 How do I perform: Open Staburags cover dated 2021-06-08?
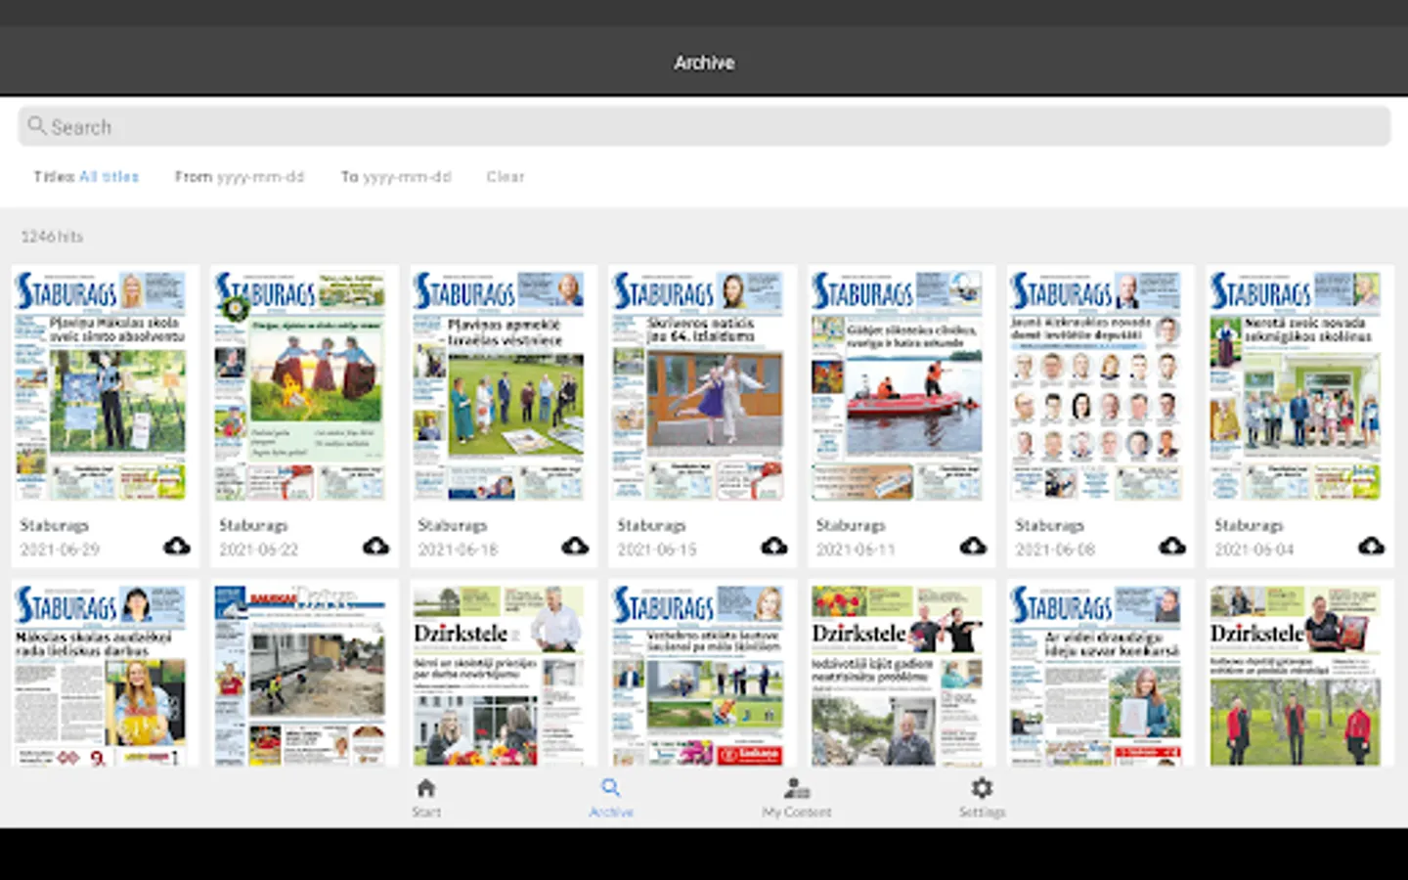(1096, 386)
